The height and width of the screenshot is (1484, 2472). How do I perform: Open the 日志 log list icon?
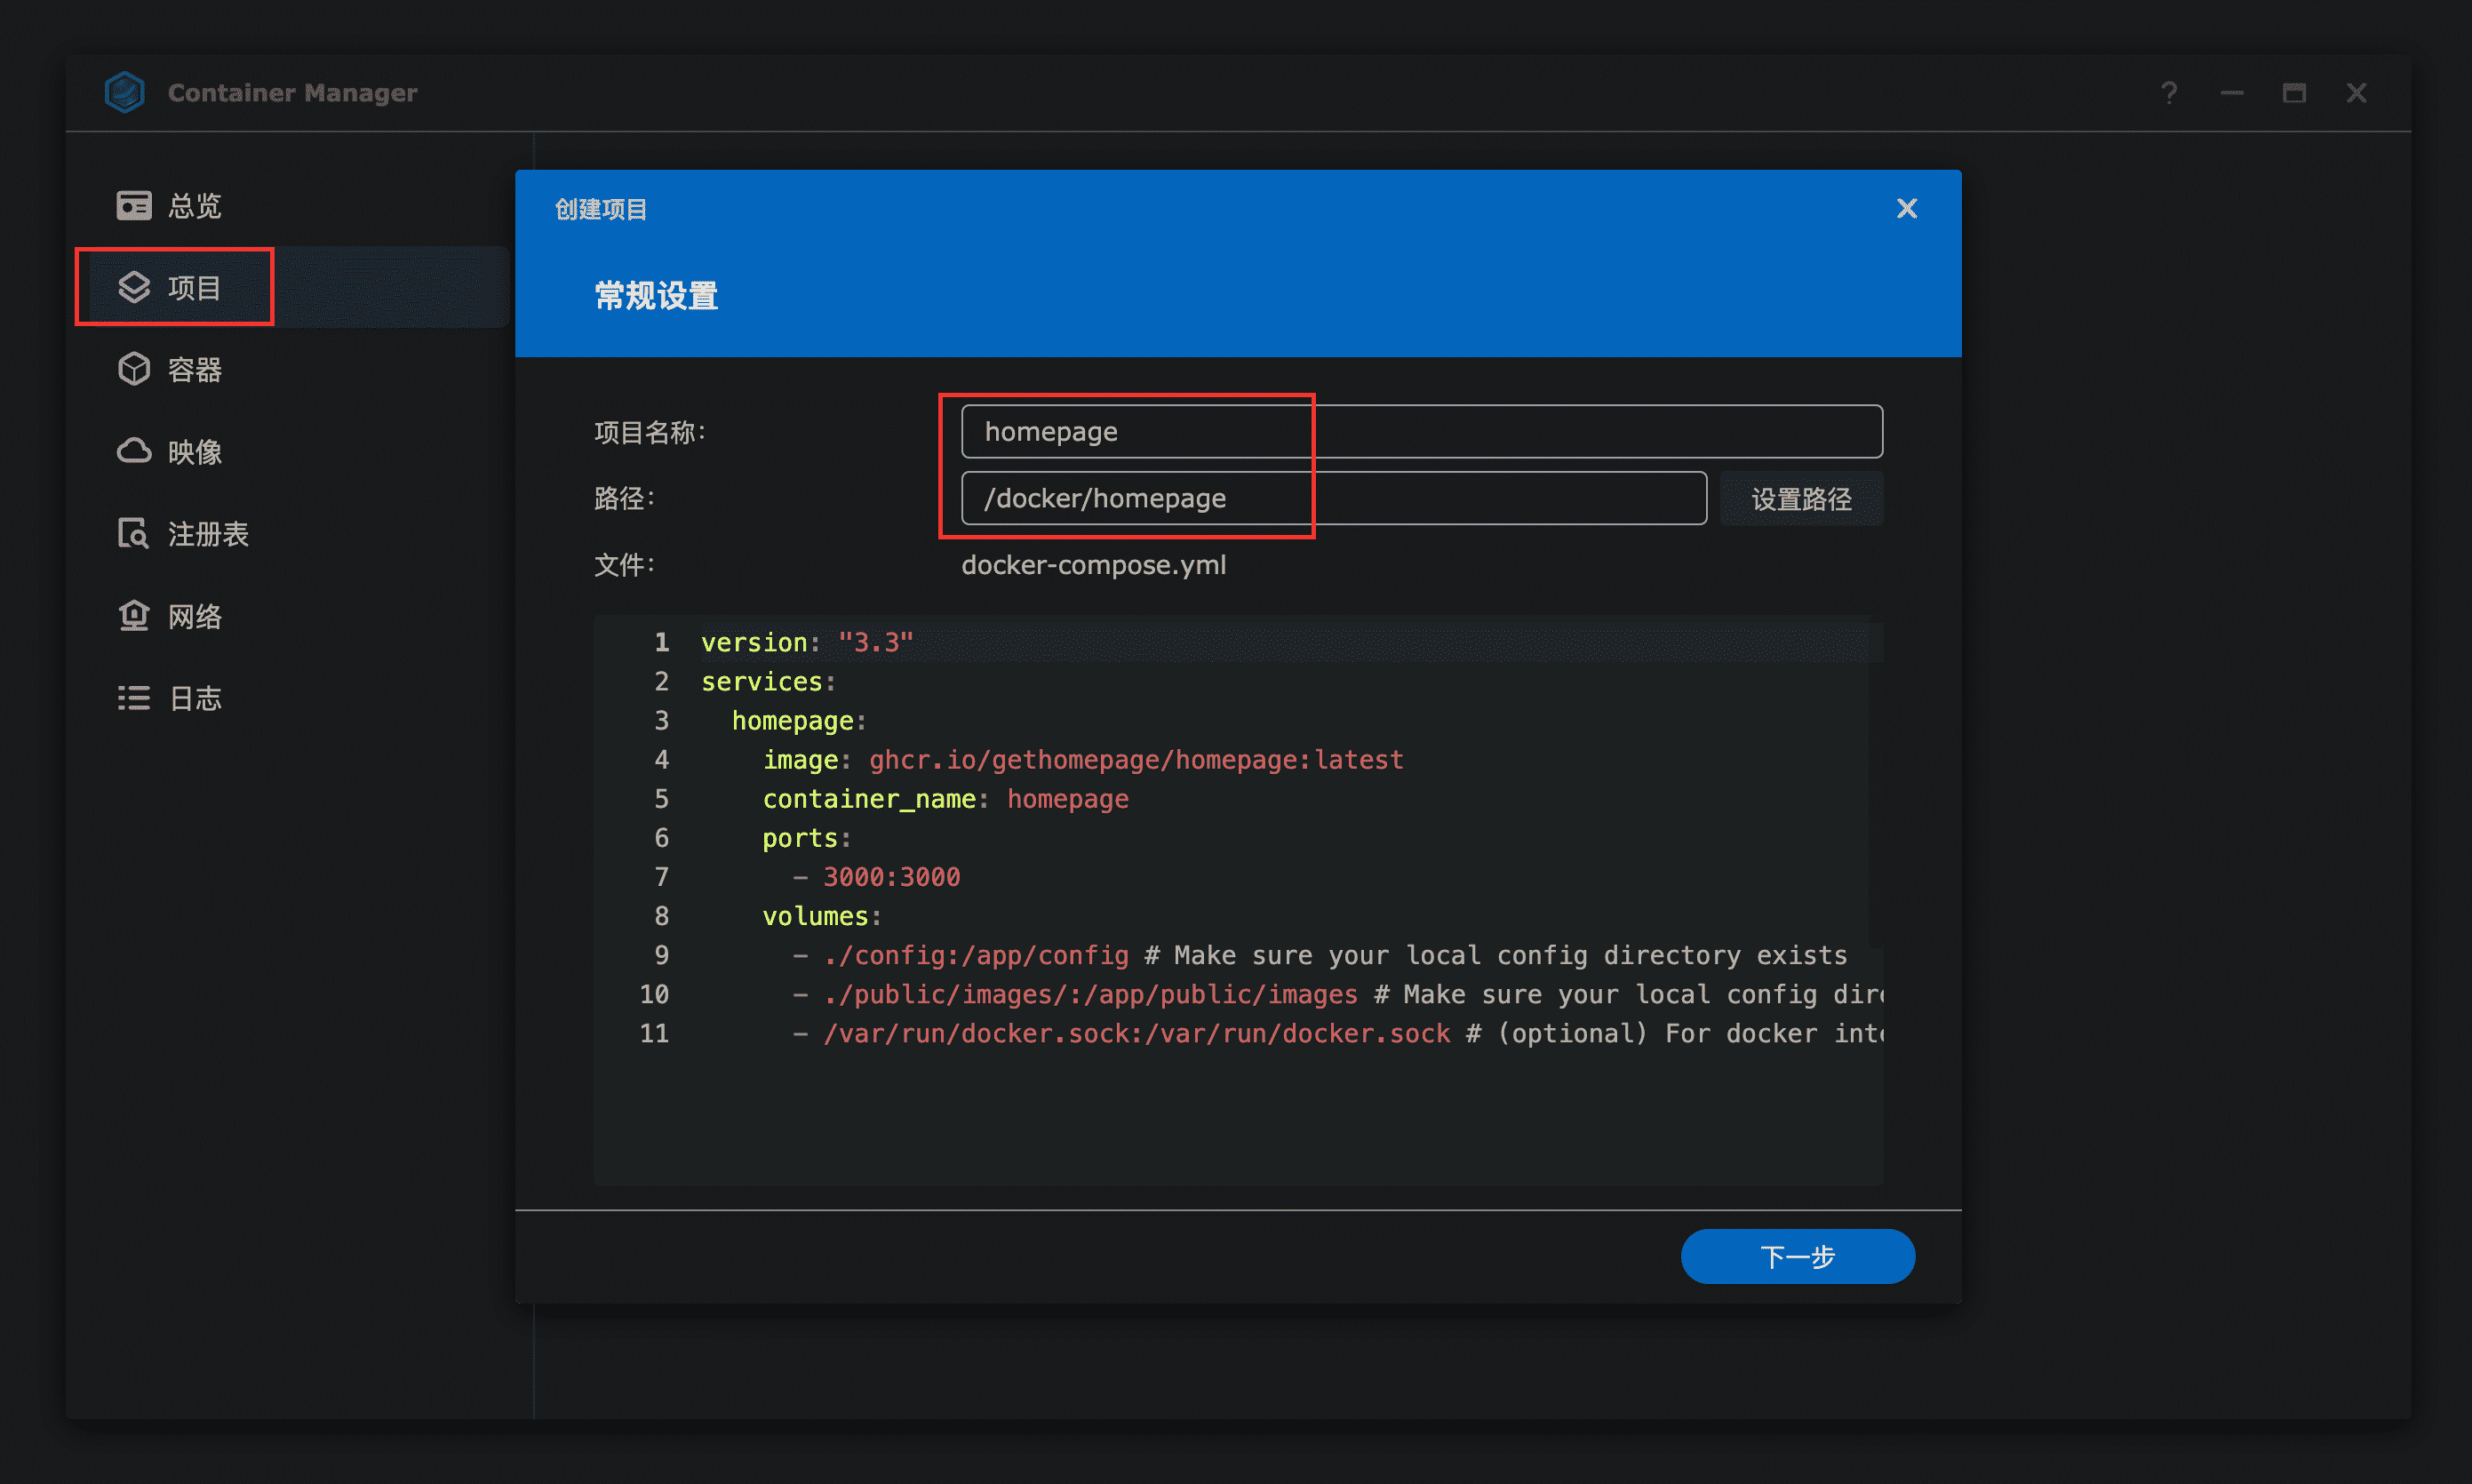click(134, 698)
